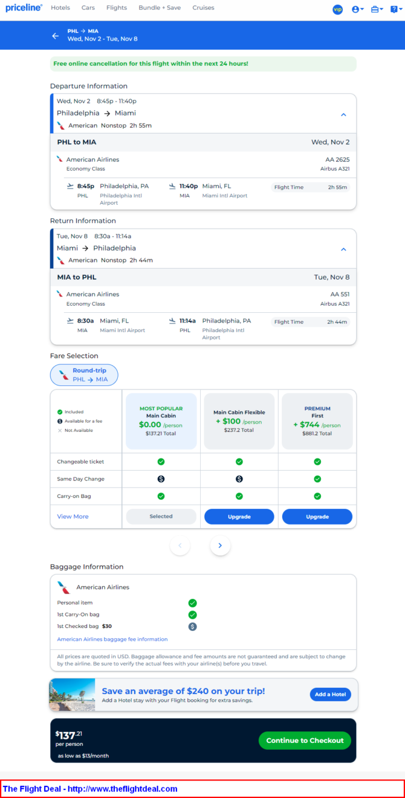Go back using the header arrow

tap(56, 36)
